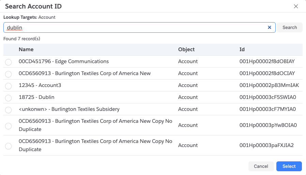The image size is (306, 175).
Task: Confirm with the blue Select button
Action: (289, 166)
